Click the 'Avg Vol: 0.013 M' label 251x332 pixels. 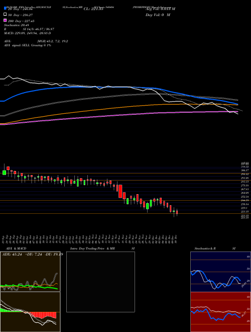(160, 9)
